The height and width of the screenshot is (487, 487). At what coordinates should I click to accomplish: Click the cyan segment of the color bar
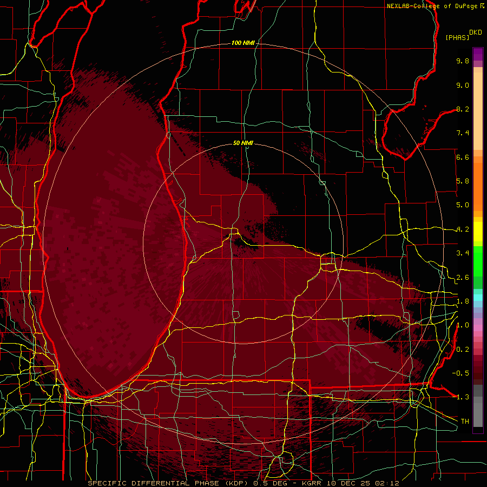pyautogui.click(x=478, y=298)
